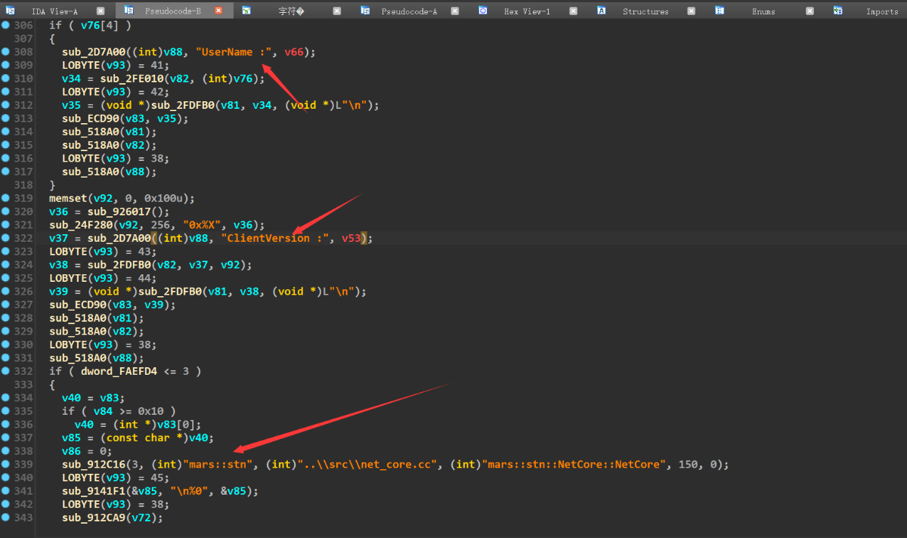This screenshot has height=538, width=907.
Task: Click sub_2D7A00 on line 308
Action: 94,52
